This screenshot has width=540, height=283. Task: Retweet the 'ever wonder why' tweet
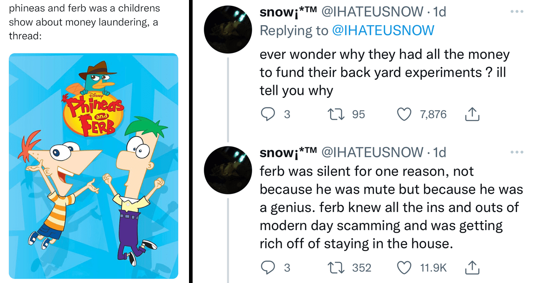tap(336, 115)
